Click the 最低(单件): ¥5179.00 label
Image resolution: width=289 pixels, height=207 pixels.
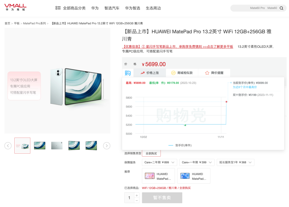(x=164, y=83)
